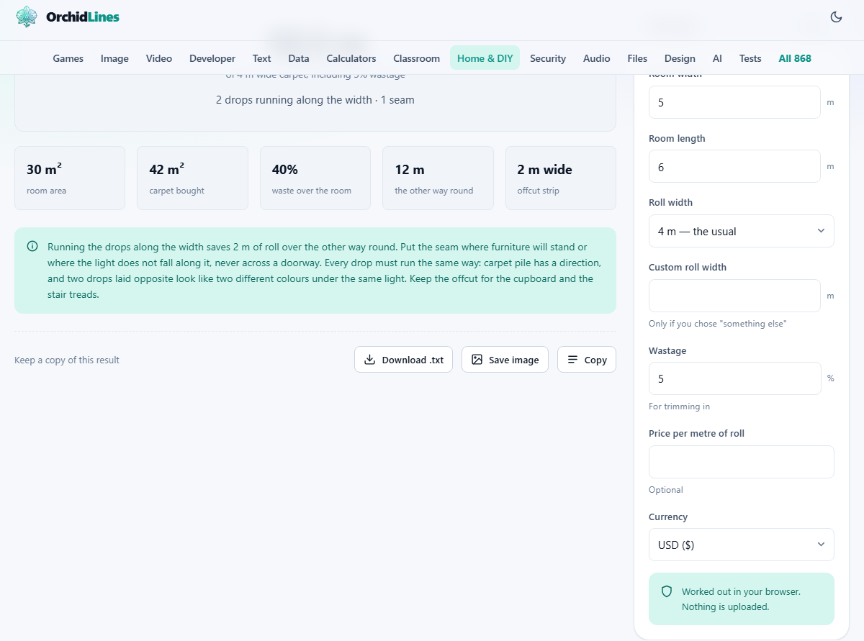Click the Room width input field
Screen dimensions: 864x641
[734, 102]
